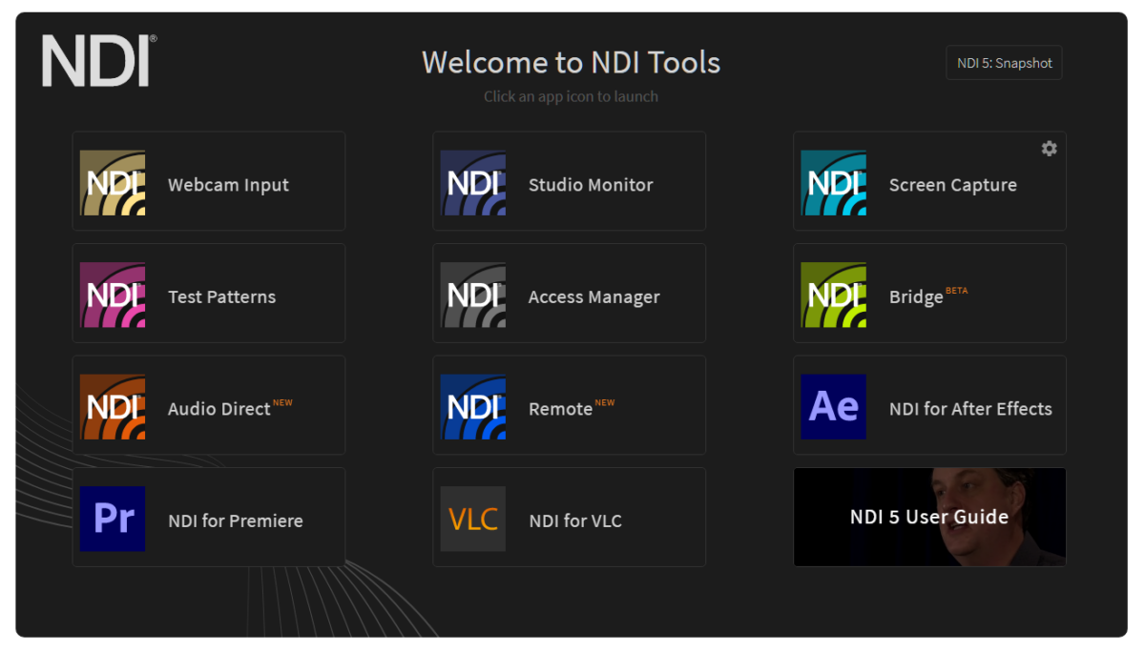The width and height of the screenshot is (1145, 653).
Task: Click the teal Screen Capture icon
Action: point(834,183)
